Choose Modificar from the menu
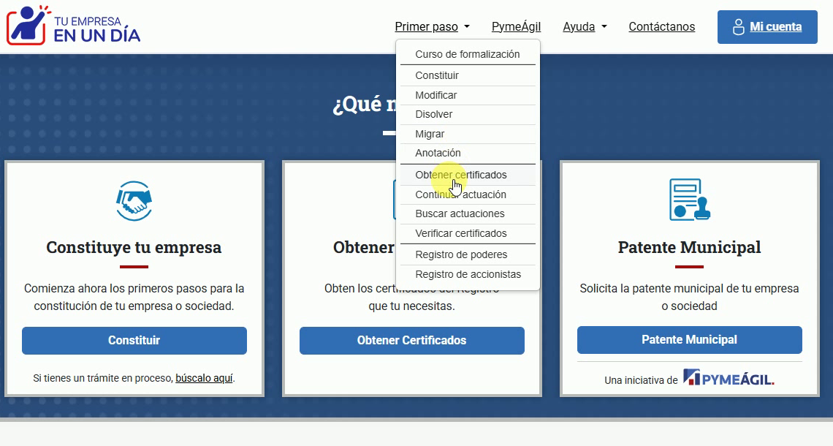 pyautogui.click(x=468, y=95)
